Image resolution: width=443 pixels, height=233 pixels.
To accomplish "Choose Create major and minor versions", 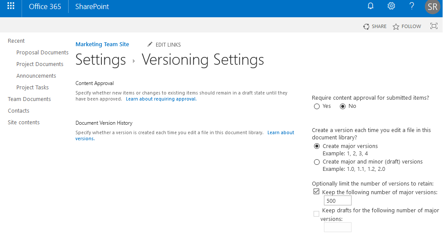I will pyautogui.click(x=317, y=162).
